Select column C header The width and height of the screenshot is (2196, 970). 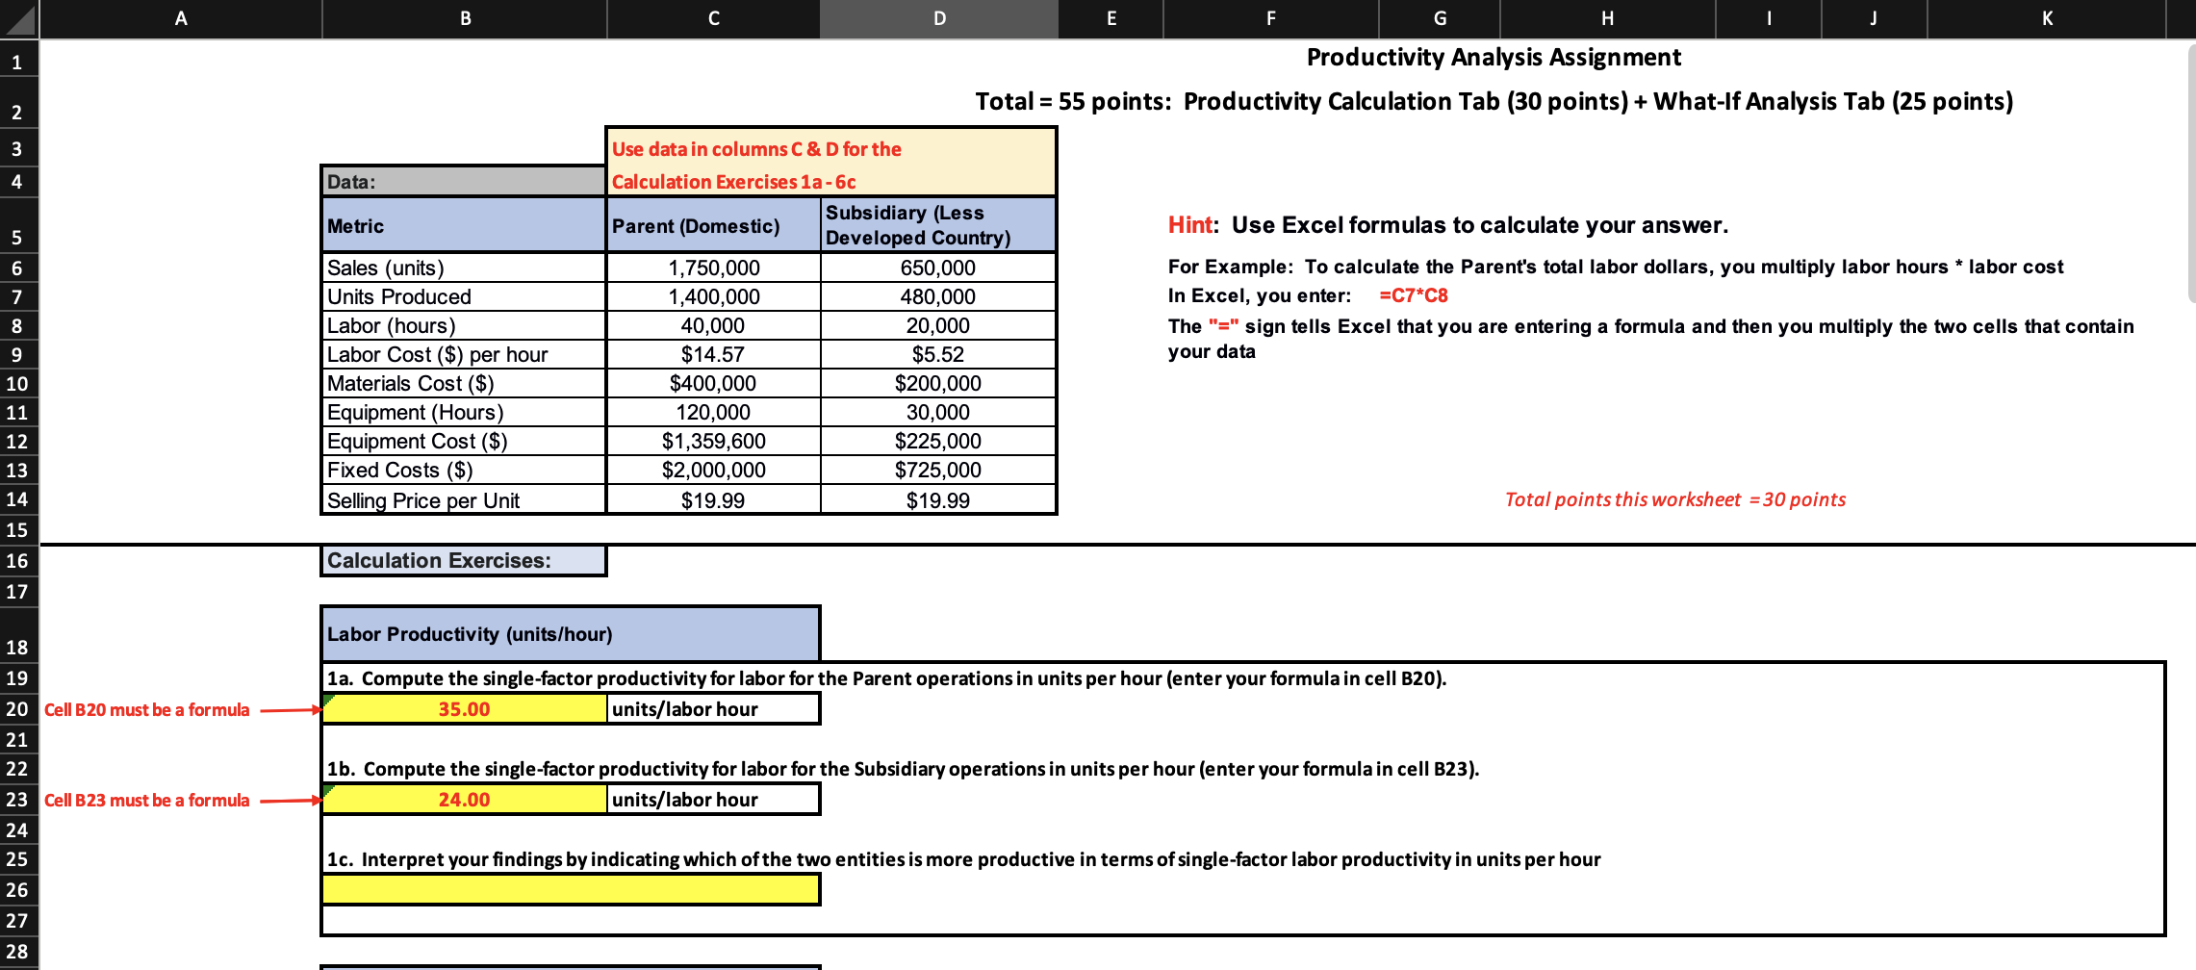click(713, 18)
